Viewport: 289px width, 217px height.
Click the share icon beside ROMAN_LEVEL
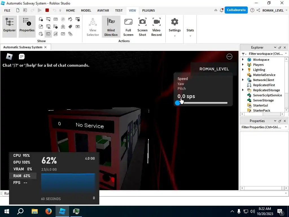coord(258,10)
